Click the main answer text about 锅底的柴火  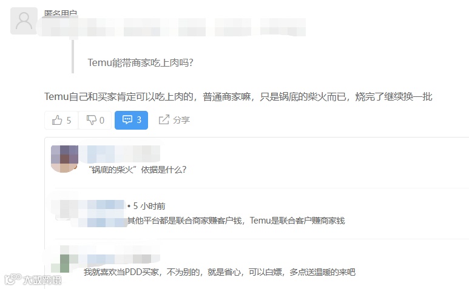(238, 97)
